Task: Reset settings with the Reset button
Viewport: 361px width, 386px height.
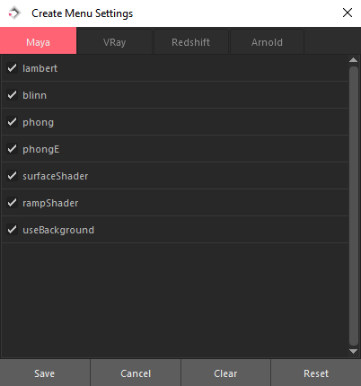Action: (316, 373)
